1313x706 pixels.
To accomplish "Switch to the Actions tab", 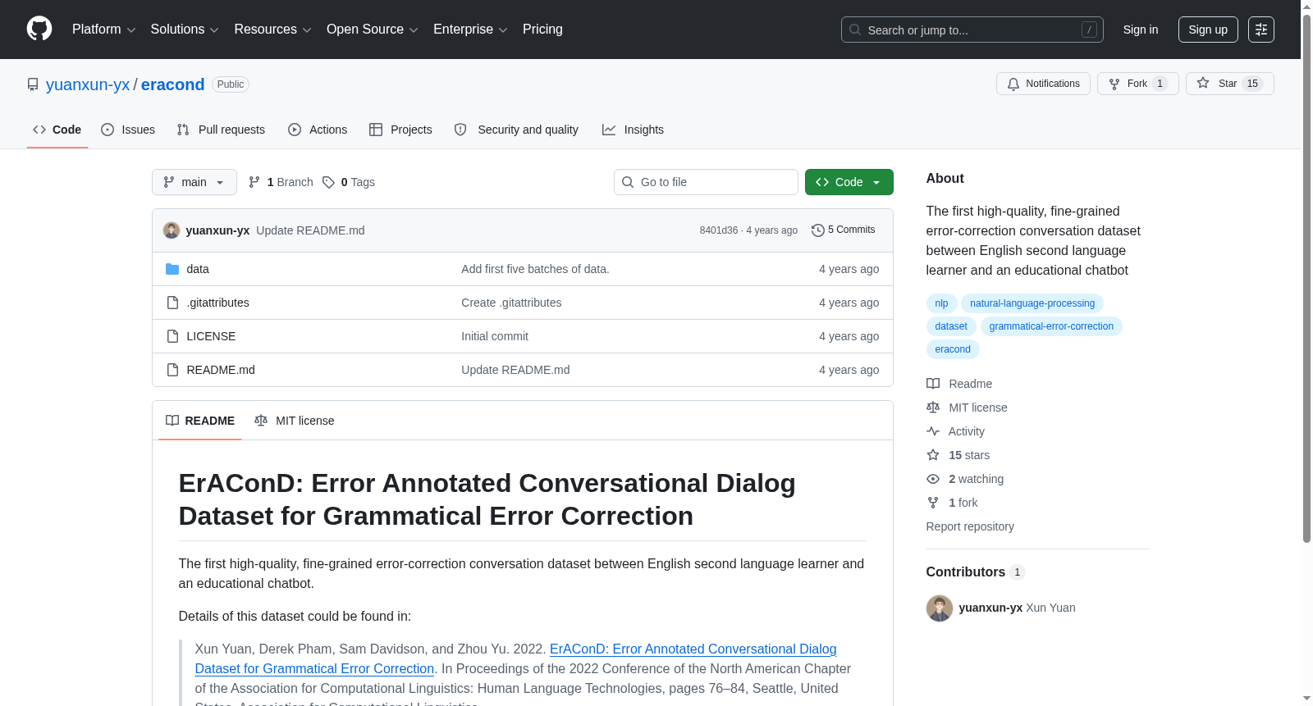I will coord(318,130).
